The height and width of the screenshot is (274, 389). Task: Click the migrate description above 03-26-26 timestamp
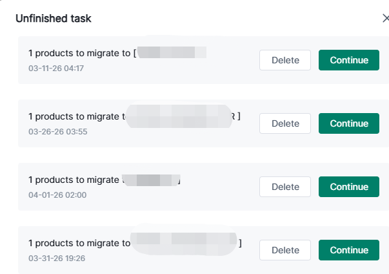click(75, 117)
